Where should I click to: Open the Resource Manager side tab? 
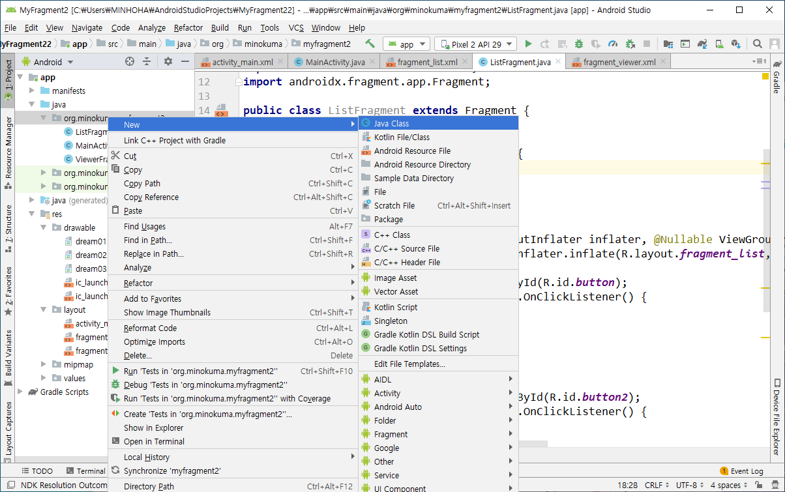[8, 152]
